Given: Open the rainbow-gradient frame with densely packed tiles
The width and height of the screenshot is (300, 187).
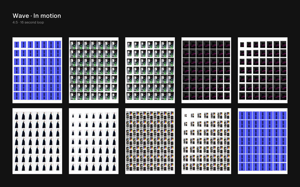Looking at the screenshot, I should click(x=150, y=141).
